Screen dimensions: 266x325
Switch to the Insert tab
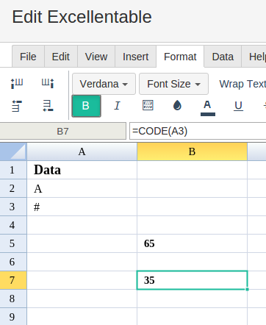click(135, 57)
